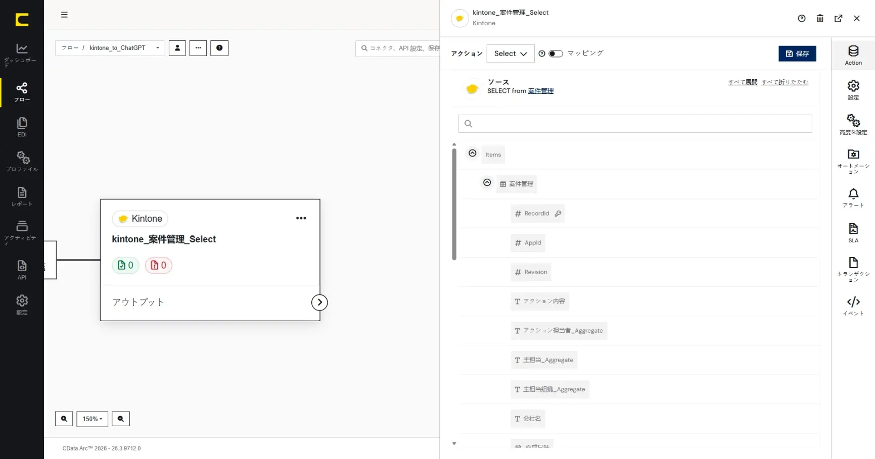Viewport: 875px width, 459px height.
Task: Click the mapping help question icon
Action: pos(542,54)
